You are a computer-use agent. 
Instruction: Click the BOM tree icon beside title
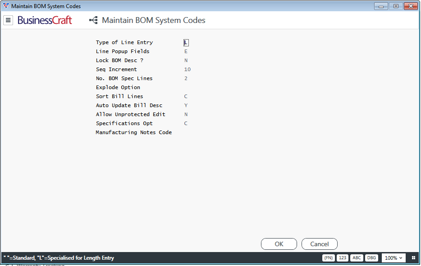[x=93, y=20]
